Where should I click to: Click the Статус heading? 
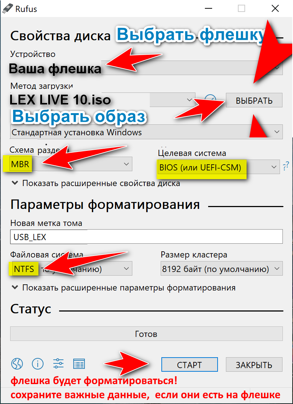tap(31, 309)
